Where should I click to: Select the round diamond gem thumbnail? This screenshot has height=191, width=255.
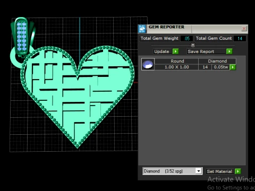(148, 64)
